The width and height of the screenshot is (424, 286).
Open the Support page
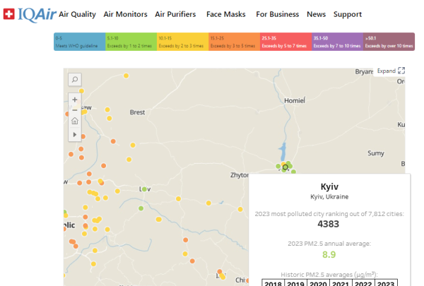pyautogui.click(x=347, y=14)
